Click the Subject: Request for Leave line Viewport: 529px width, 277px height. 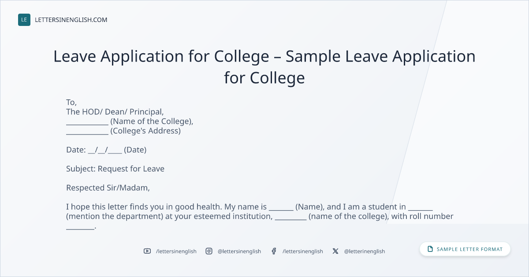tap(115, 169)
